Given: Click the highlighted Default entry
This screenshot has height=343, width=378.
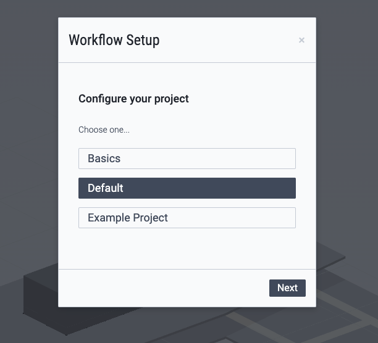Looking at the screenshot, I should click(x=187, y=188).
